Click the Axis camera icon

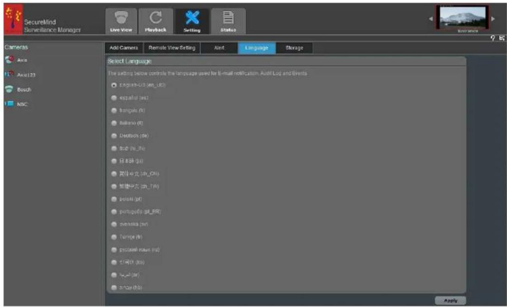click(9, 60)
